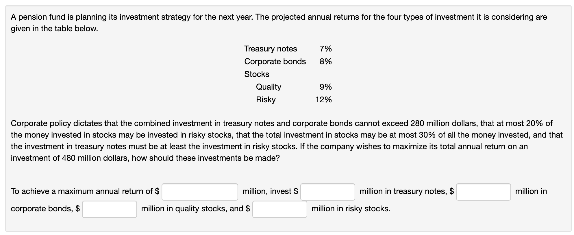Click the 'A pension fund is planning' paragraph
This screenshot has height=235, width=574.
click(x=279, y=23)
